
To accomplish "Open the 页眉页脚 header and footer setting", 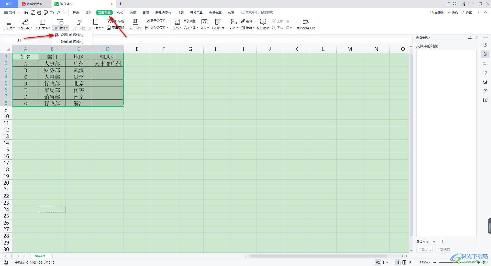I will [x=116, y=28].
